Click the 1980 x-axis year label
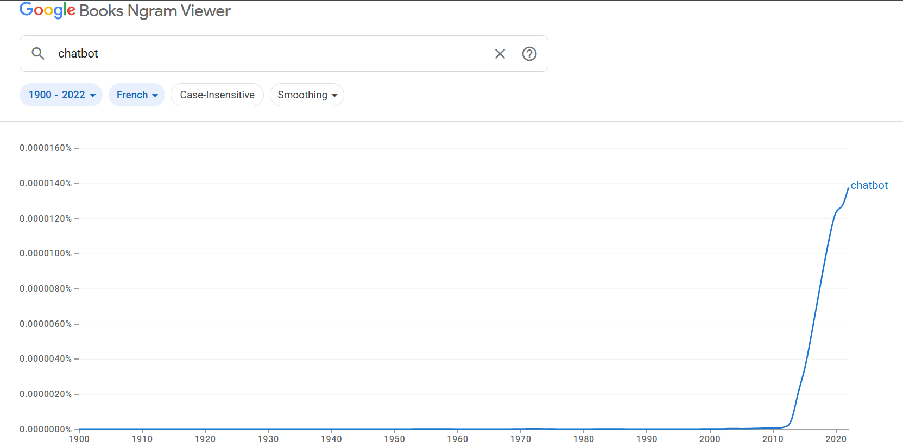 pos(584,439)
